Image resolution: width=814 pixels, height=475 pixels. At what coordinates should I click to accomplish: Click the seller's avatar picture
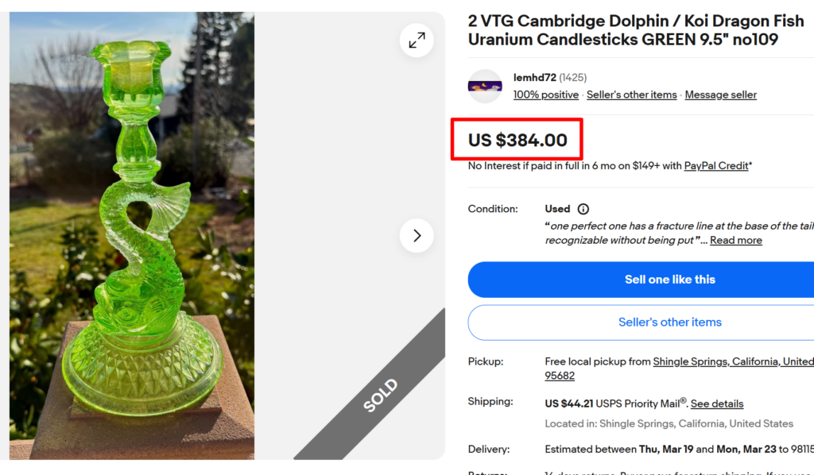[x=485, y=87]
